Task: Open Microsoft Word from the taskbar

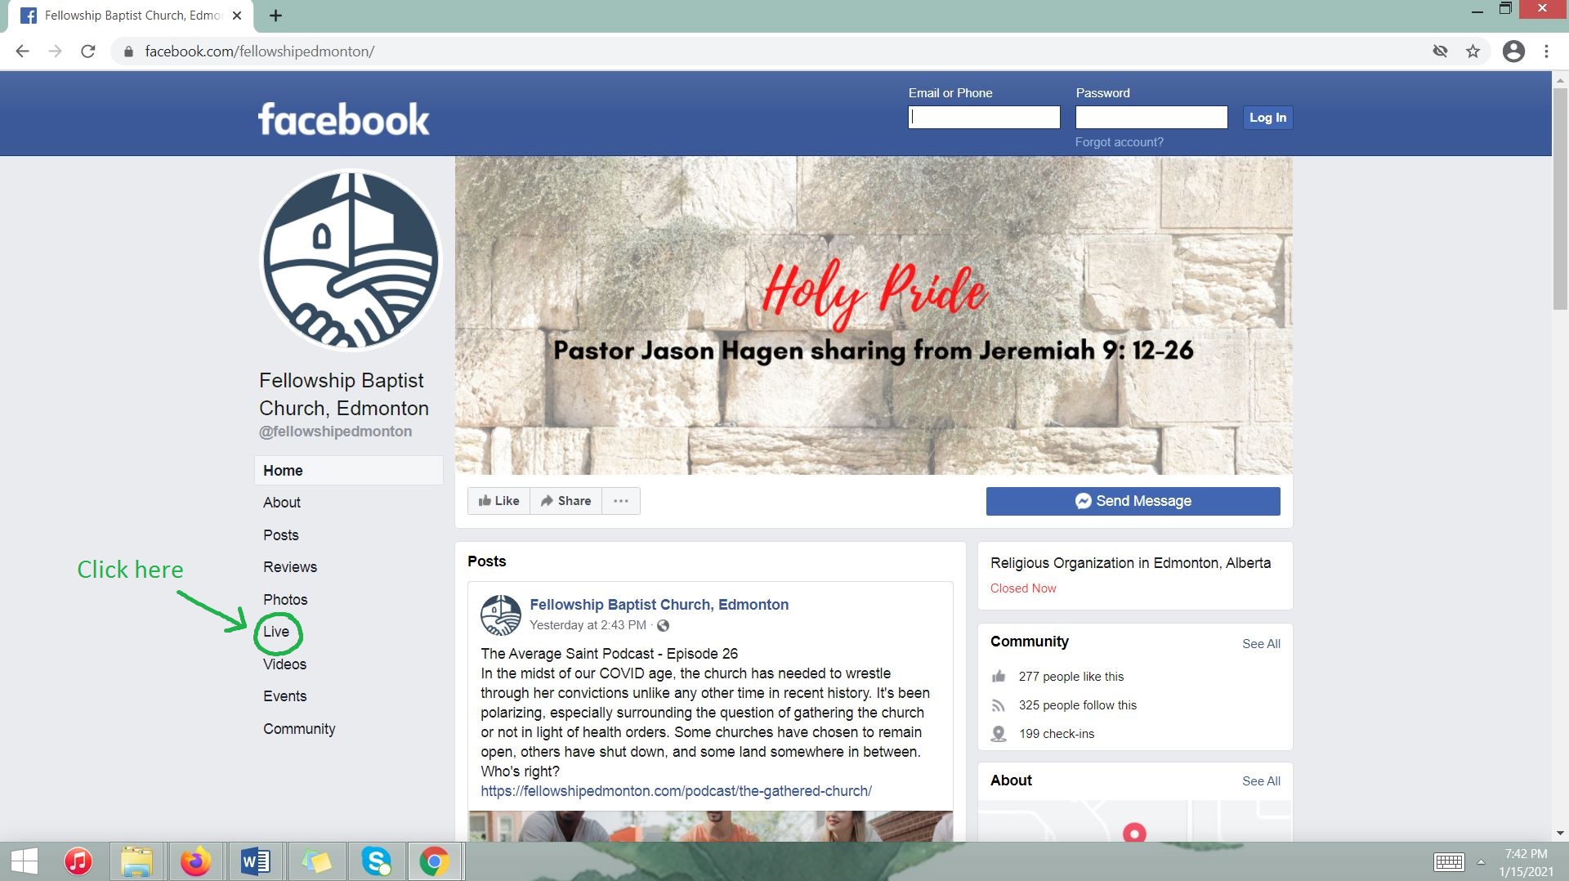Action: click(255, 861)
